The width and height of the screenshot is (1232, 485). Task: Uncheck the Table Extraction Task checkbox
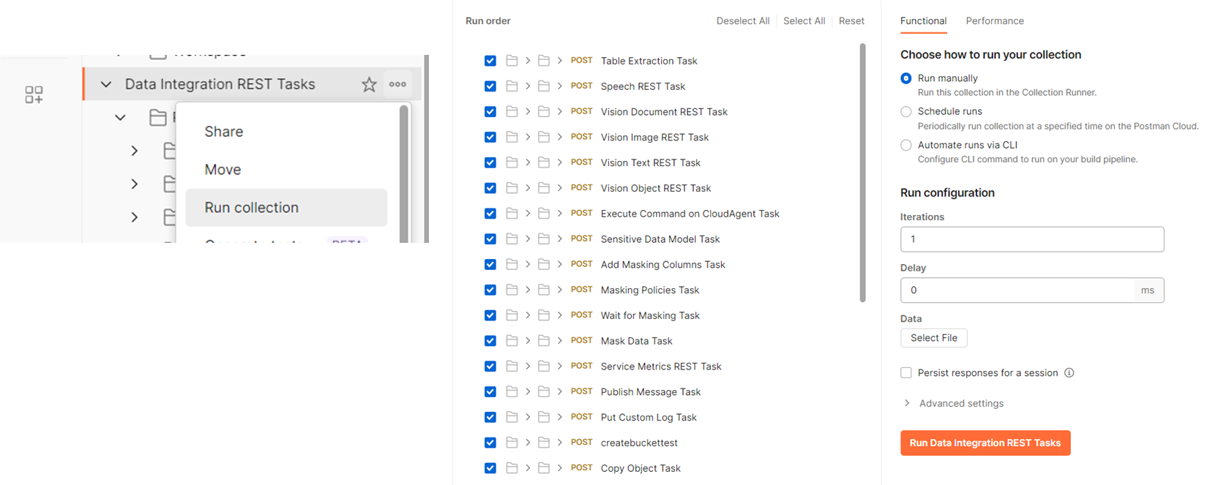pyautogui.click(x=490, y=61)
